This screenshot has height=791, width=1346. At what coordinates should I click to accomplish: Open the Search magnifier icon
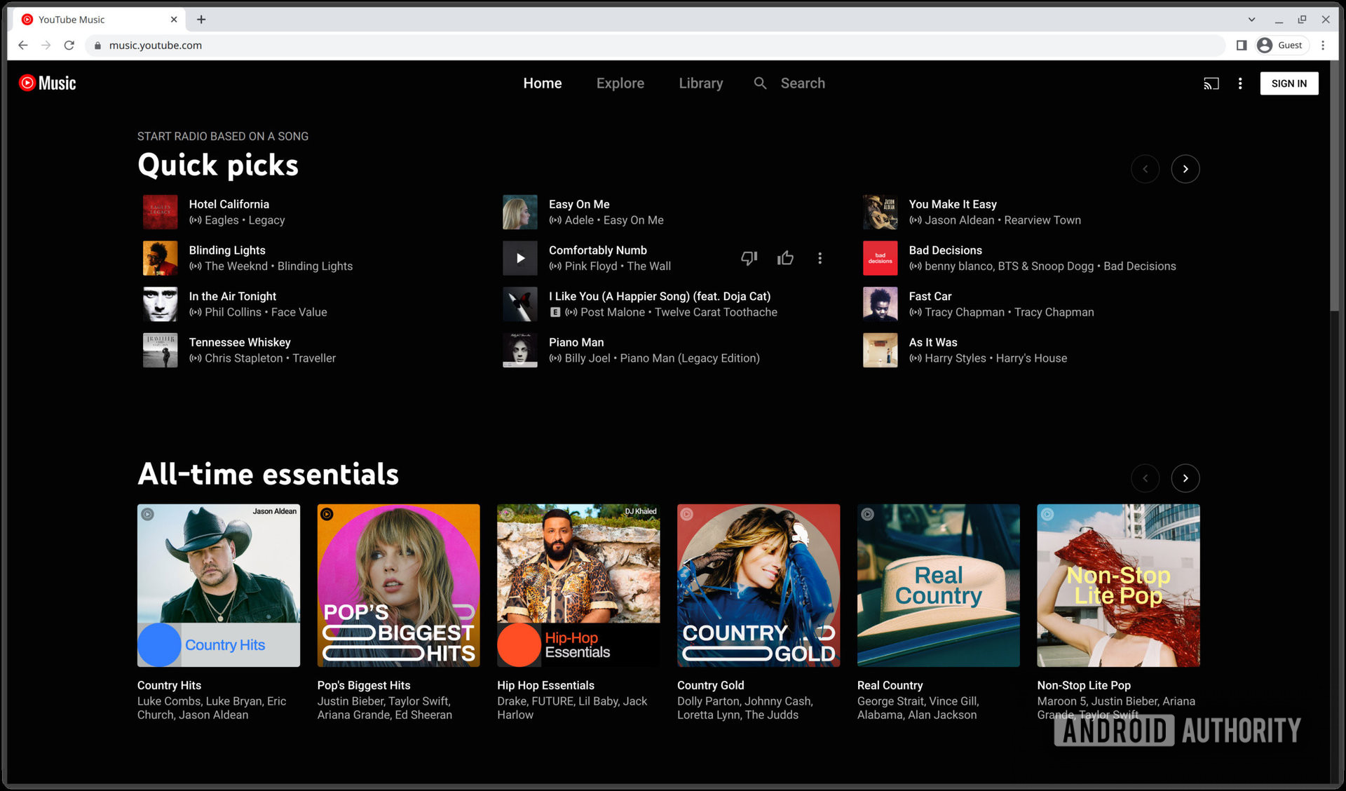[x=760, y=83]
